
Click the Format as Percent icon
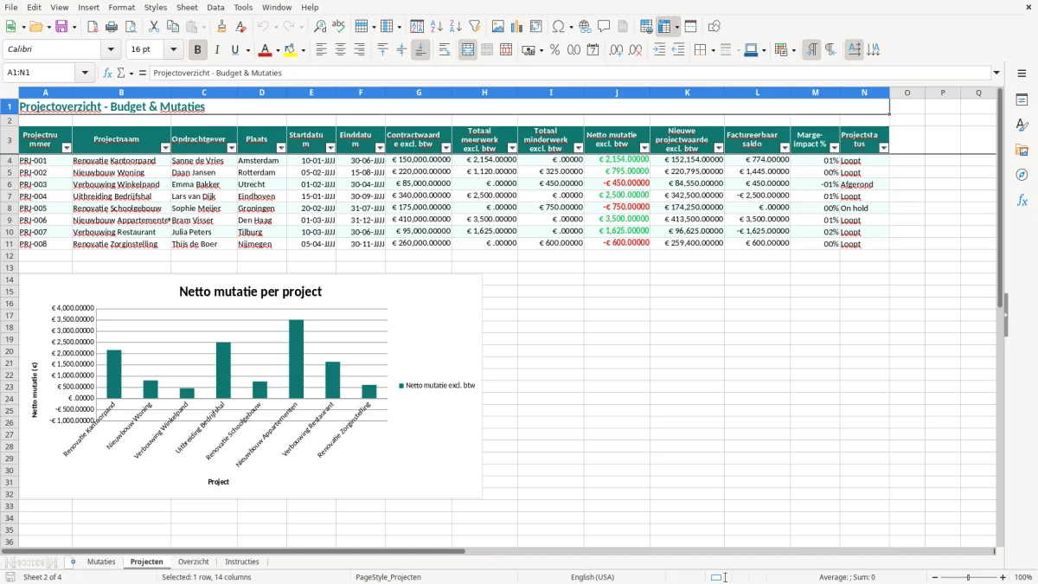tap(554, 50)
